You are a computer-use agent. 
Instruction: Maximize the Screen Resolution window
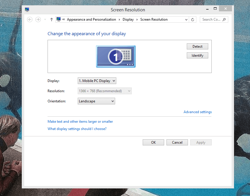pyautogui.click(x=215, y=9)
